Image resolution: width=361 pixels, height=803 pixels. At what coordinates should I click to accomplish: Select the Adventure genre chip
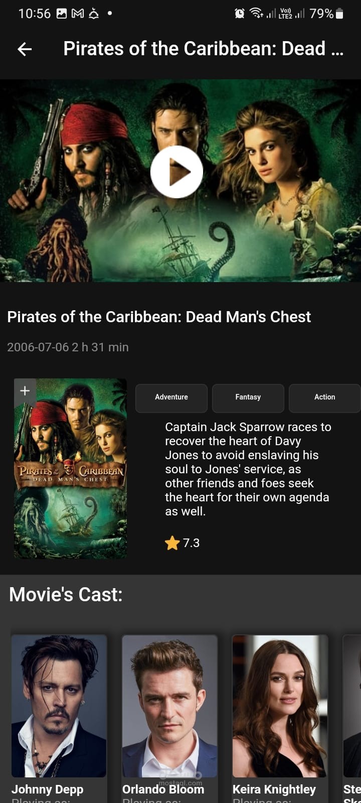171,398
